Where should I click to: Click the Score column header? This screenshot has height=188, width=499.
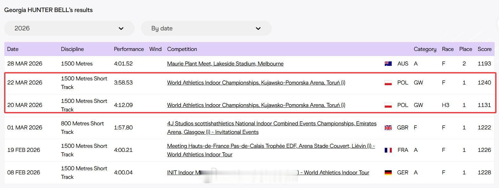[484, 49]
